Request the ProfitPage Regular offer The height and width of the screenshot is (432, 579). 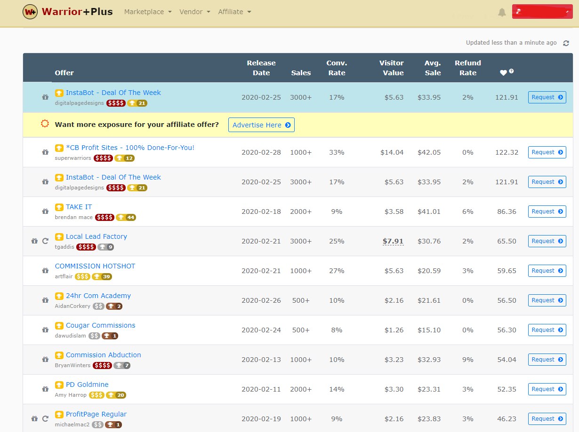(547, 419)
